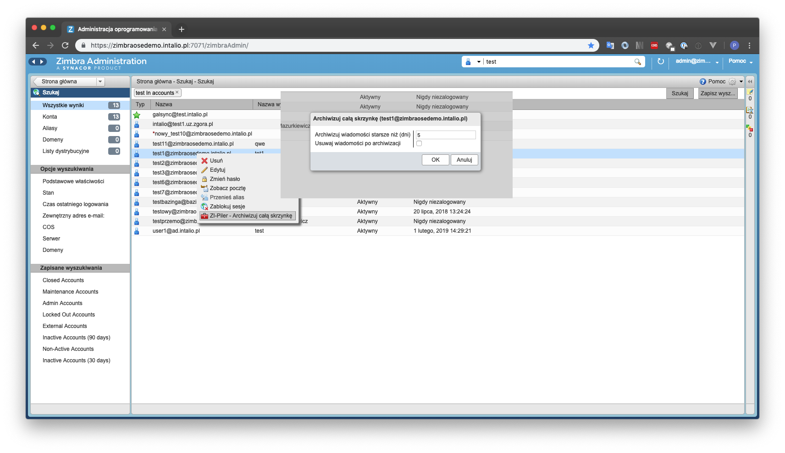Image resolution: width=785 pixels, height=453 pixels.
Task: Sort by the Typ column header
Action: tap(140, 104)
